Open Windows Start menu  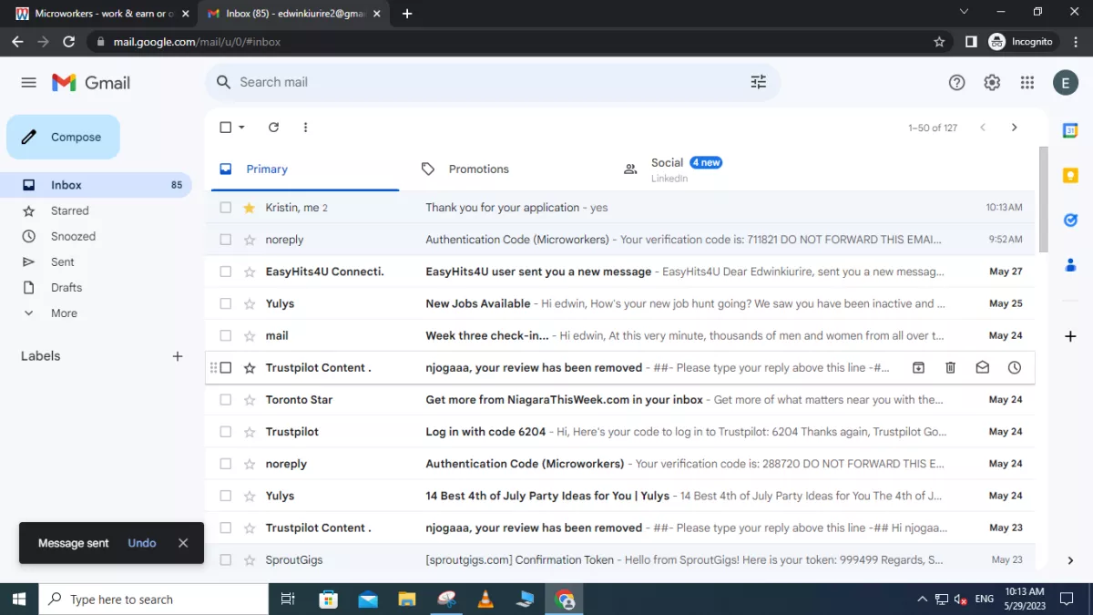[x=18, y=600]
